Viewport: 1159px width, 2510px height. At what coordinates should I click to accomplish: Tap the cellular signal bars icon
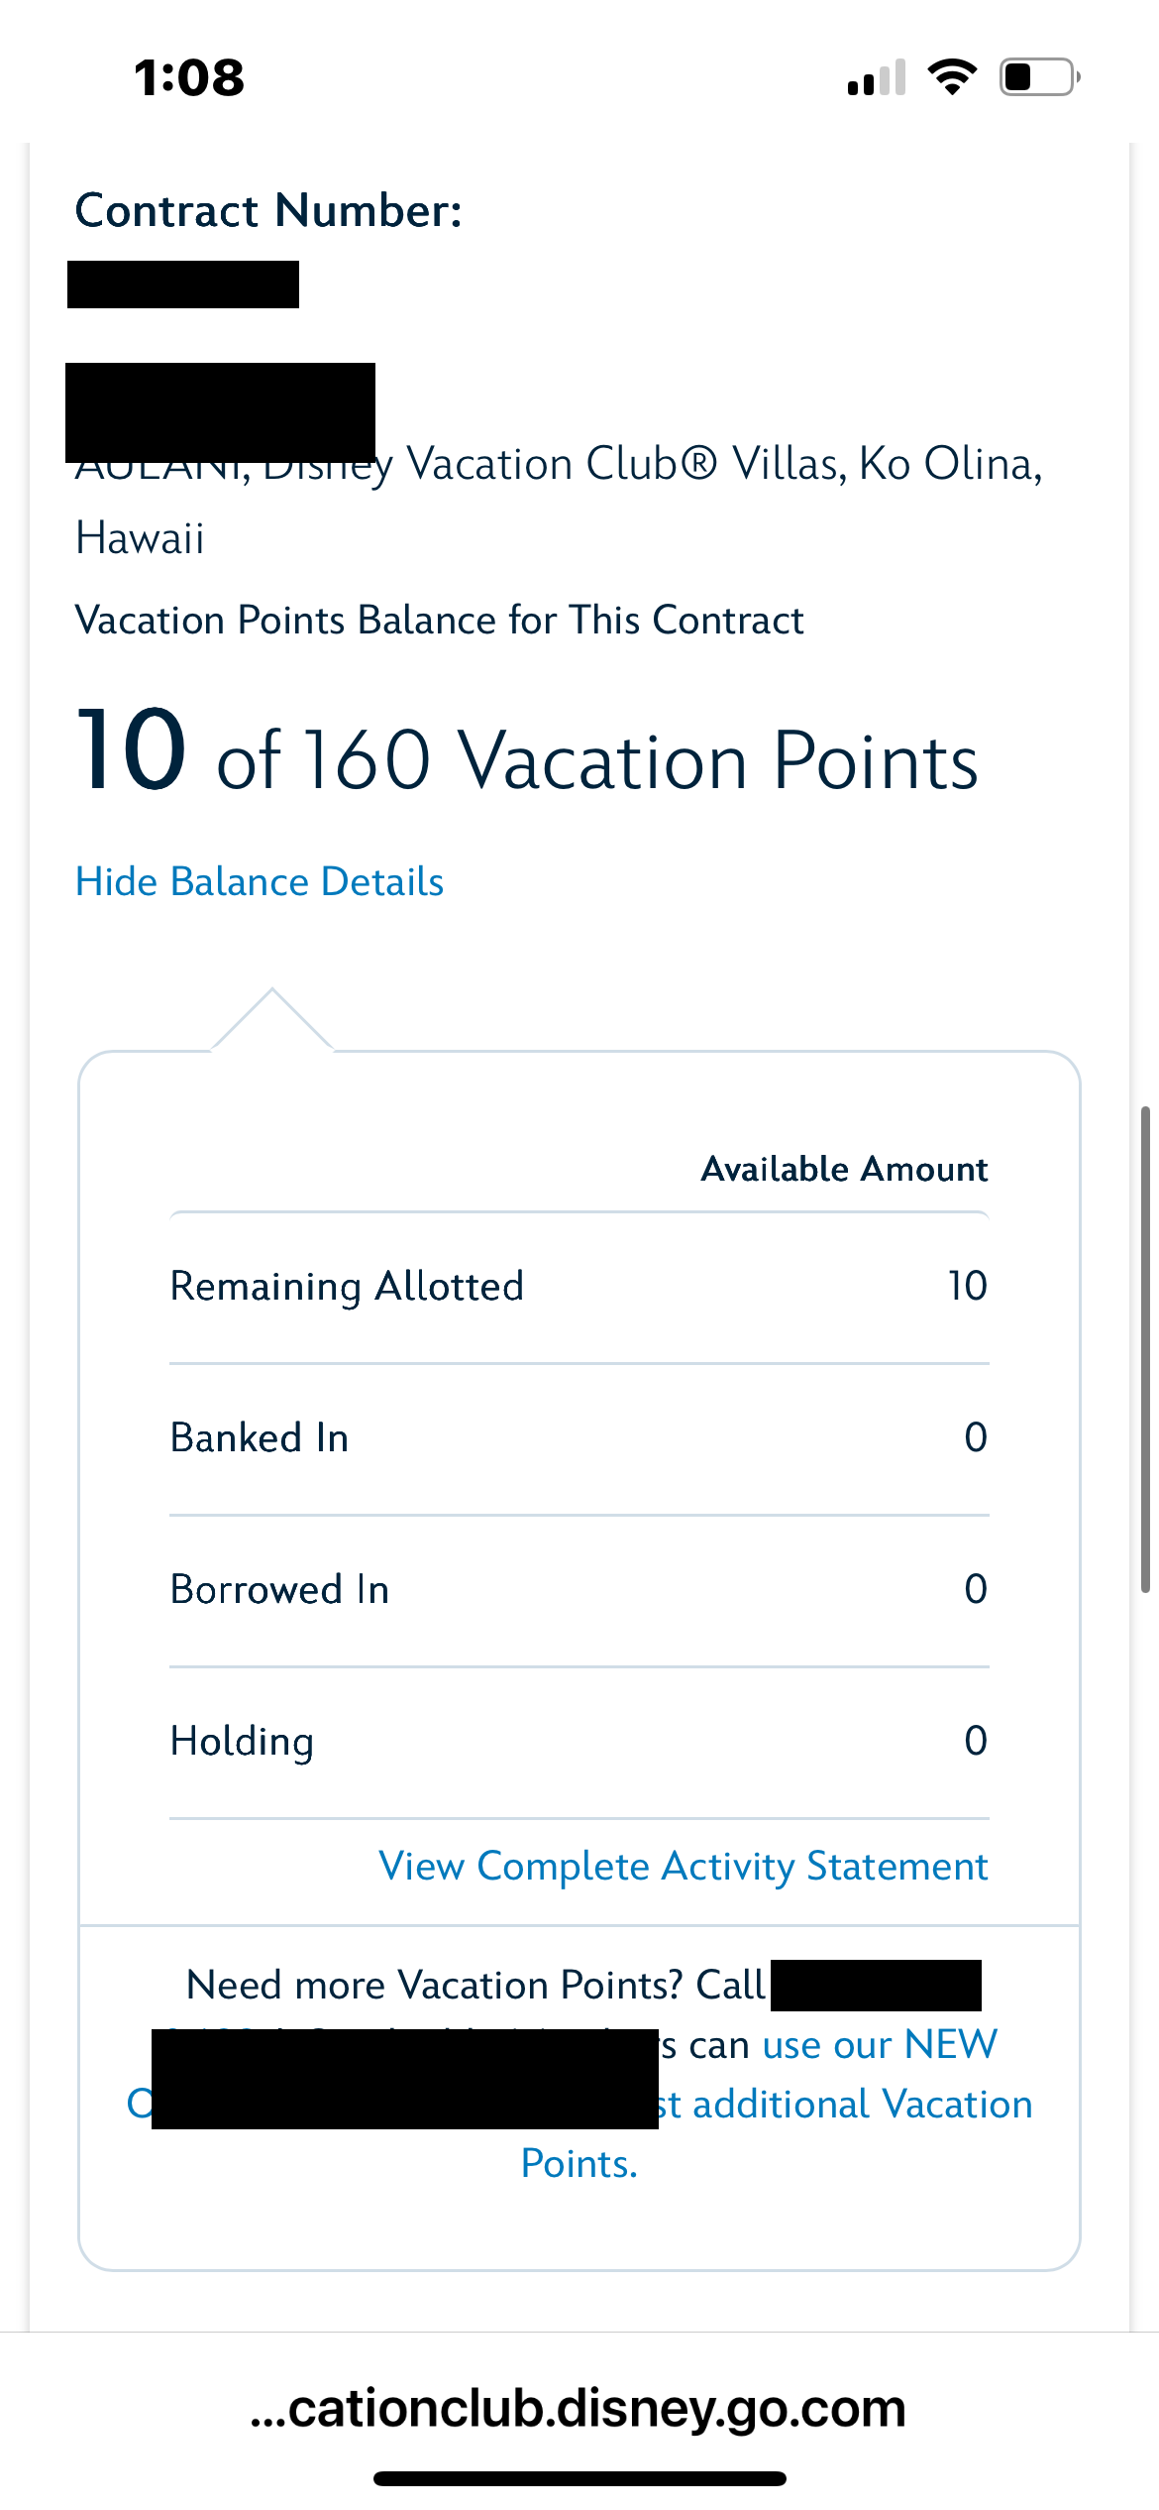(877, 78)
